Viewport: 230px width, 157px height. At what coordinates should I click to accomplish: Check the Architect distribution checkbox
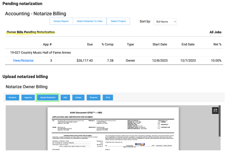[x=159, y=125]
